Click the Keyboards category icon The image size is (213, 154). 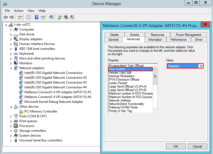pyautogui.click(x=16, y=54)
